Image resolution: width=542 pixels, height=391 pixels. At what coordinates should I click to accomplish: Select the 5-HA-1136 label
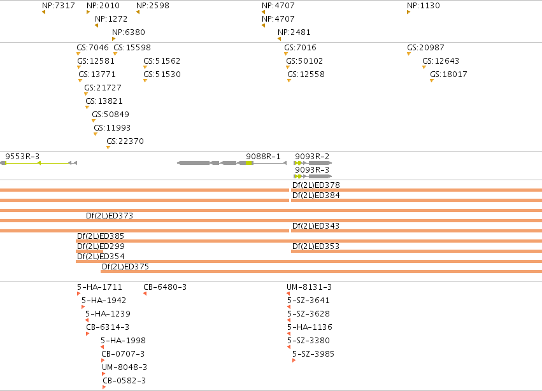tap(310, 327)
